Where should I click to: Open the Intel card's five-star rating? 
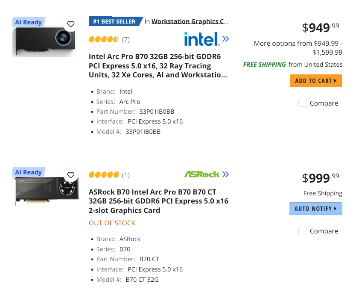pyautogui.click(x=104, y=40)
